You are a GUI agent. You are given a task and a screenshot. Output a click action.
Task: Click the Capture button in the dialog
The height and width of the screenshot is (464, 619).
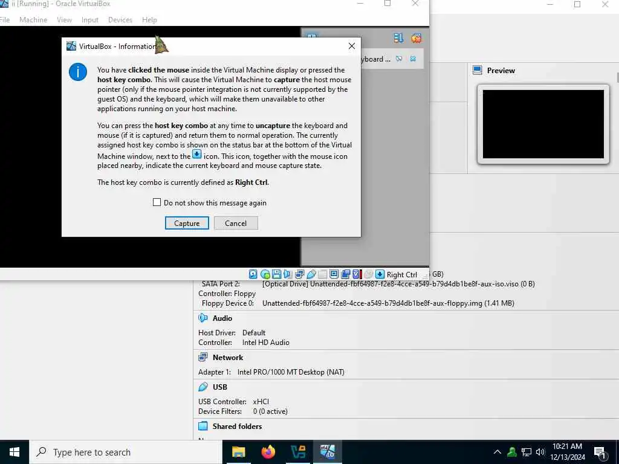coord(187,223)
